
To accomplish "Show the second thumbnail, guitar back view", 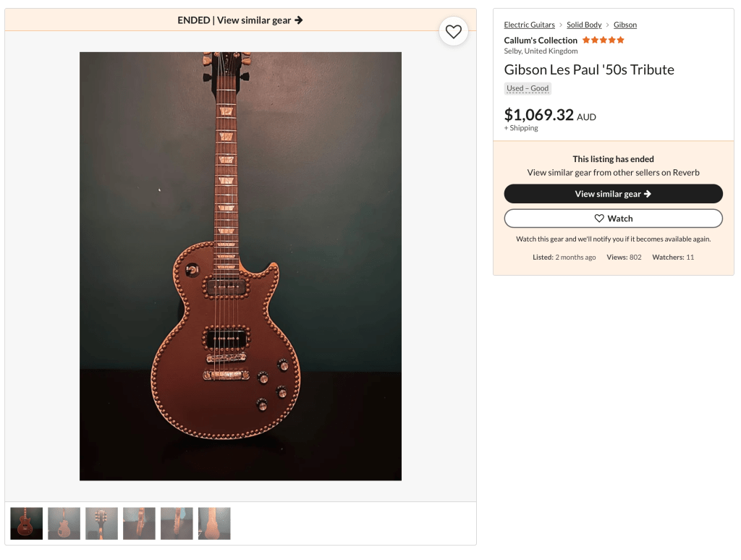I will [x=64, y=523].
